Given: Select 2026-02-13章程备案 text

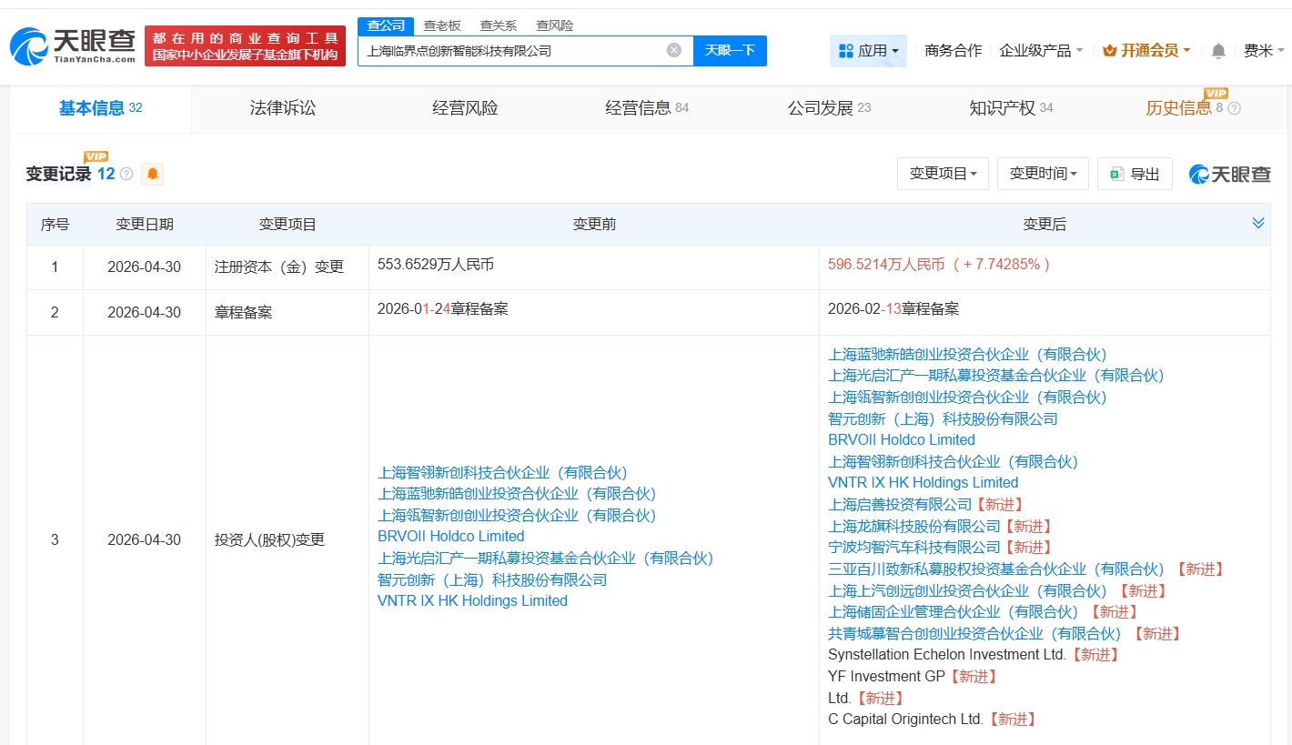Looking at the screenshot, I should [893, 308].
